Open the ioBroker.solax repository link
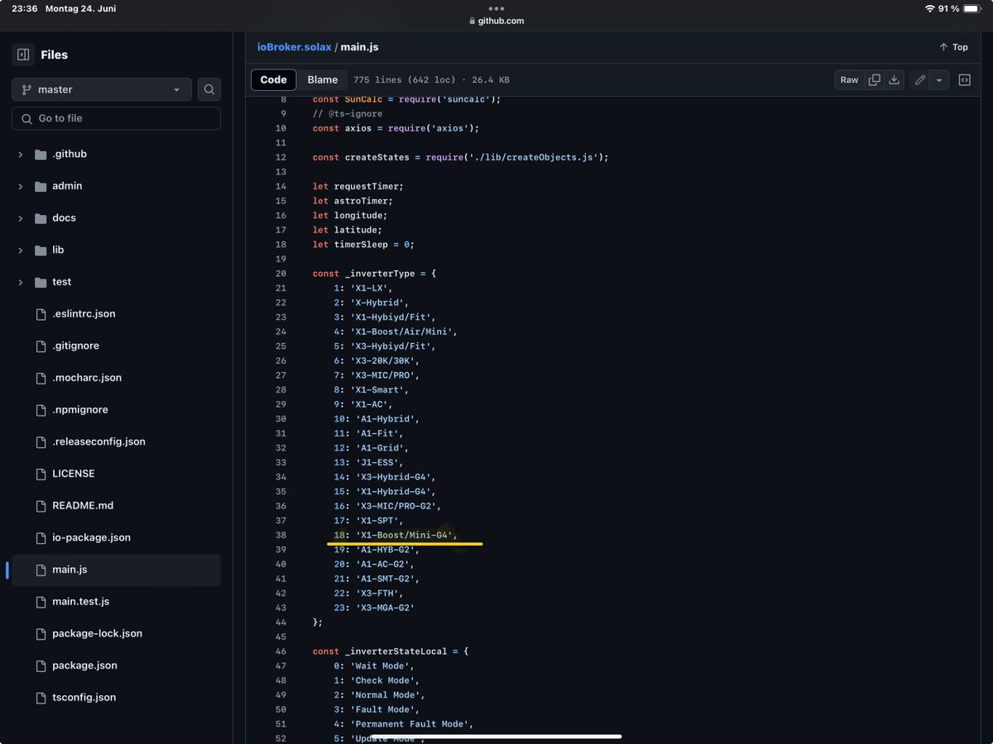 point(294,47)
